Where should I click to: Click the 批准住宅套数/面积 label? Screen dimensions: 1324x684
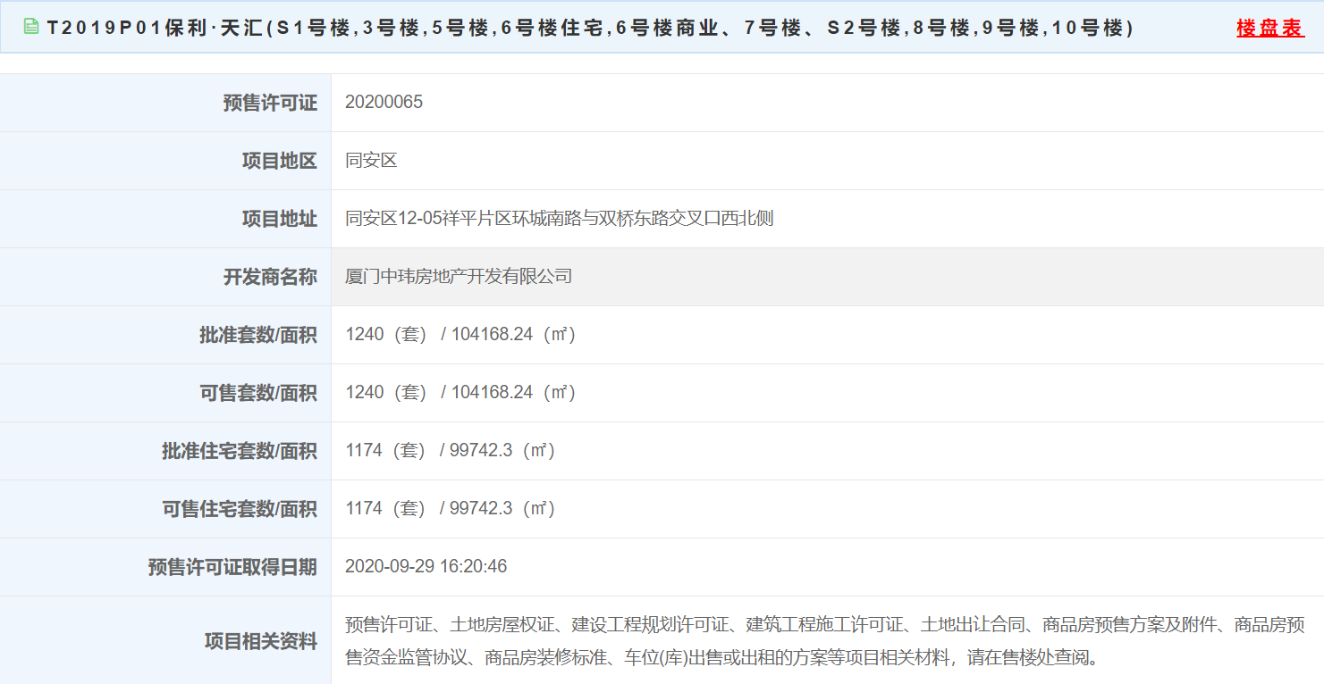[x=240, y=451]
